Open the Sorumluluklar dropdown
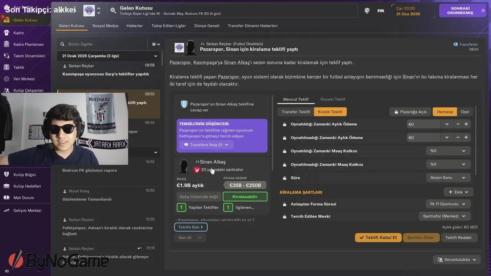 pos(457,260)
